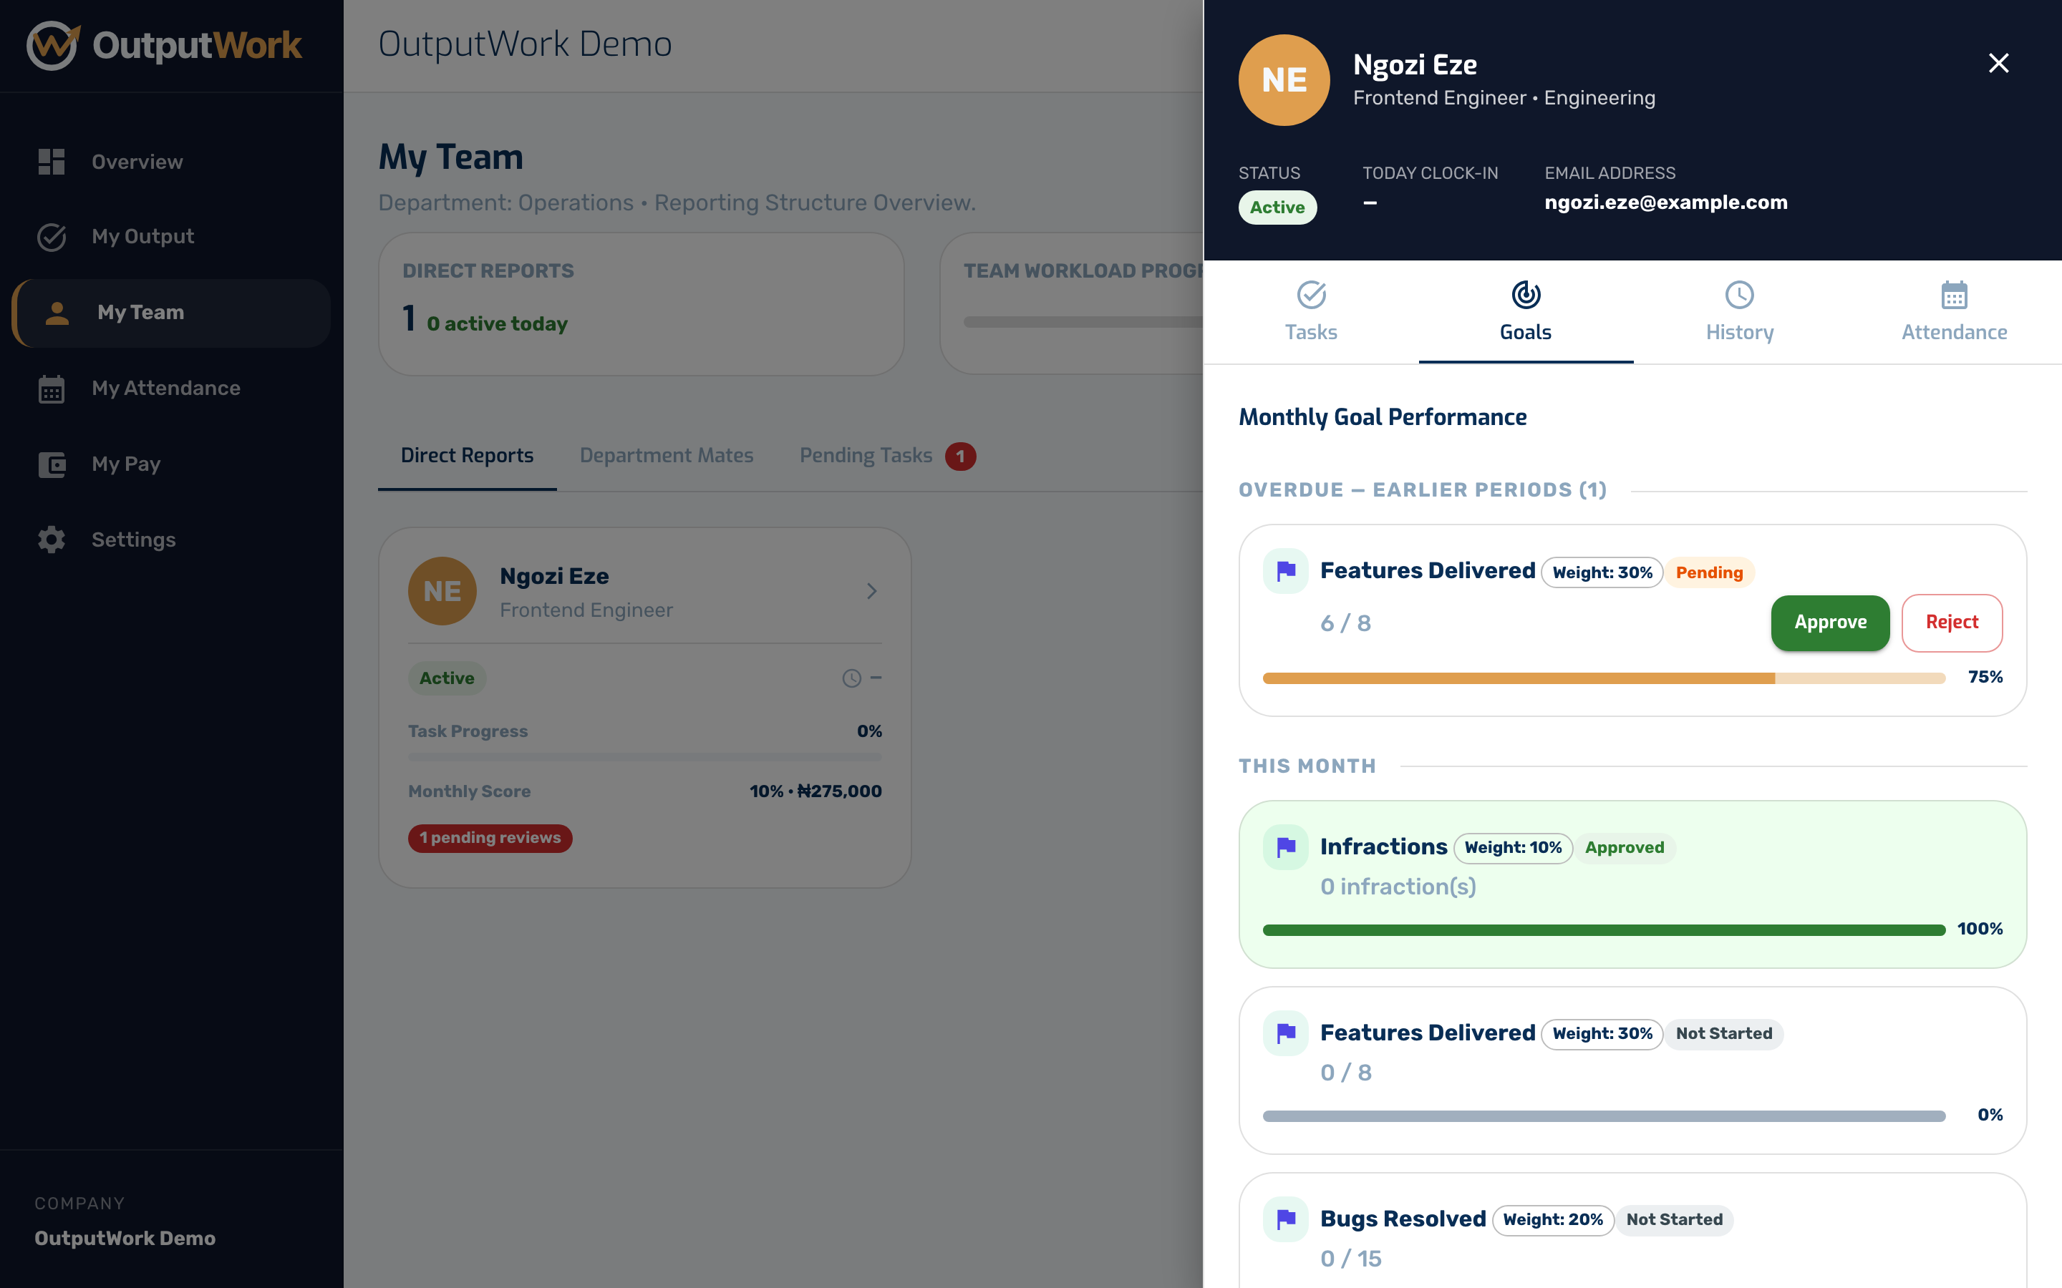The image size is (2062, 1288).
Task: Click the History tab clock icon
Action: coord(1739,295)
